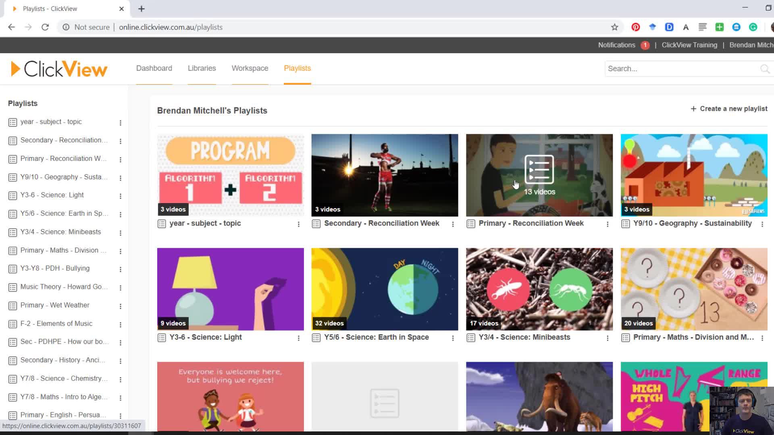Click the search magnifier icon

click(x=764, y=69)
